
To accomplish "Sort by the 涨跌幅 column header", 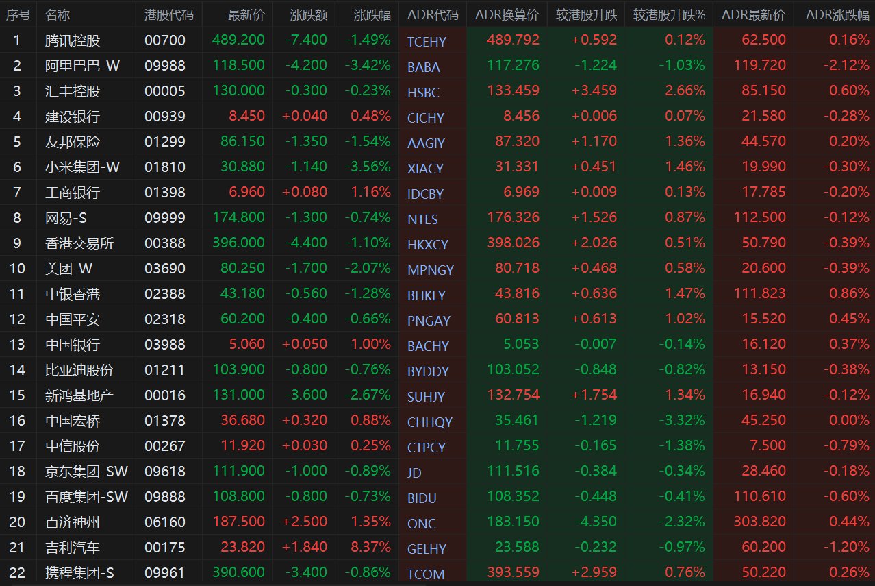I will click(x=372, y=14).
